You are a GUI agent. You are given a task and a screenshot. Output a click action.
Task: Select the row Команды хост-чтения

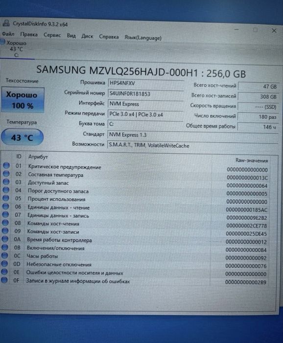136,224
